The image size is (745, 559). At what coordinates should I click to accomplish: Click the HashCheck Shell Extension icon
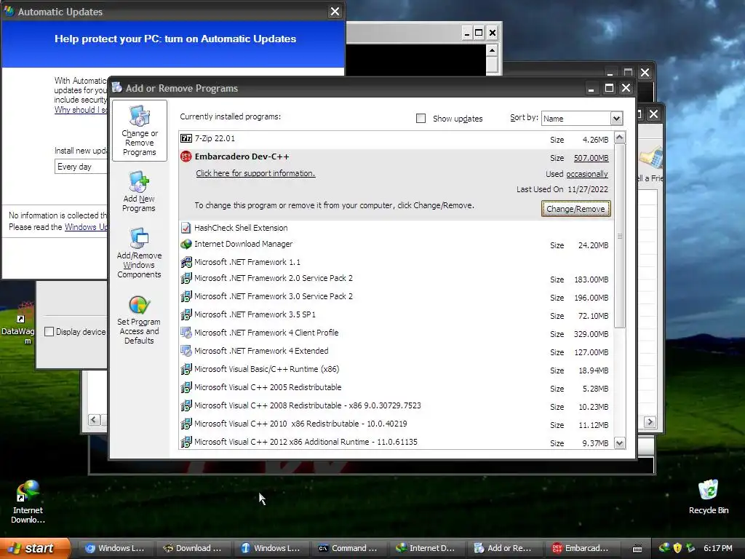[x=186, y=228]
